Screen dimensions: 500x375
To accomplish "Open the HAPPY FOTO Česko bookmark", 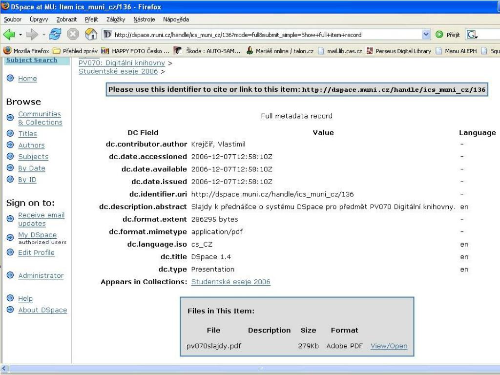I will [x=135, y=51].
